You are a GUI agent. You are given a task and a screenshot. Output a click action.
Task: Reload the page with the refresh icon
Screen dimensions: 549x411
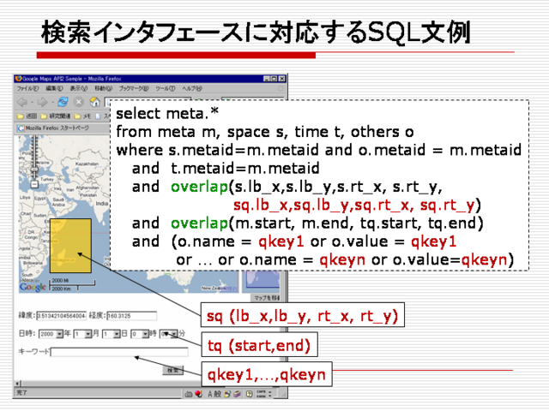click(63, 102)
